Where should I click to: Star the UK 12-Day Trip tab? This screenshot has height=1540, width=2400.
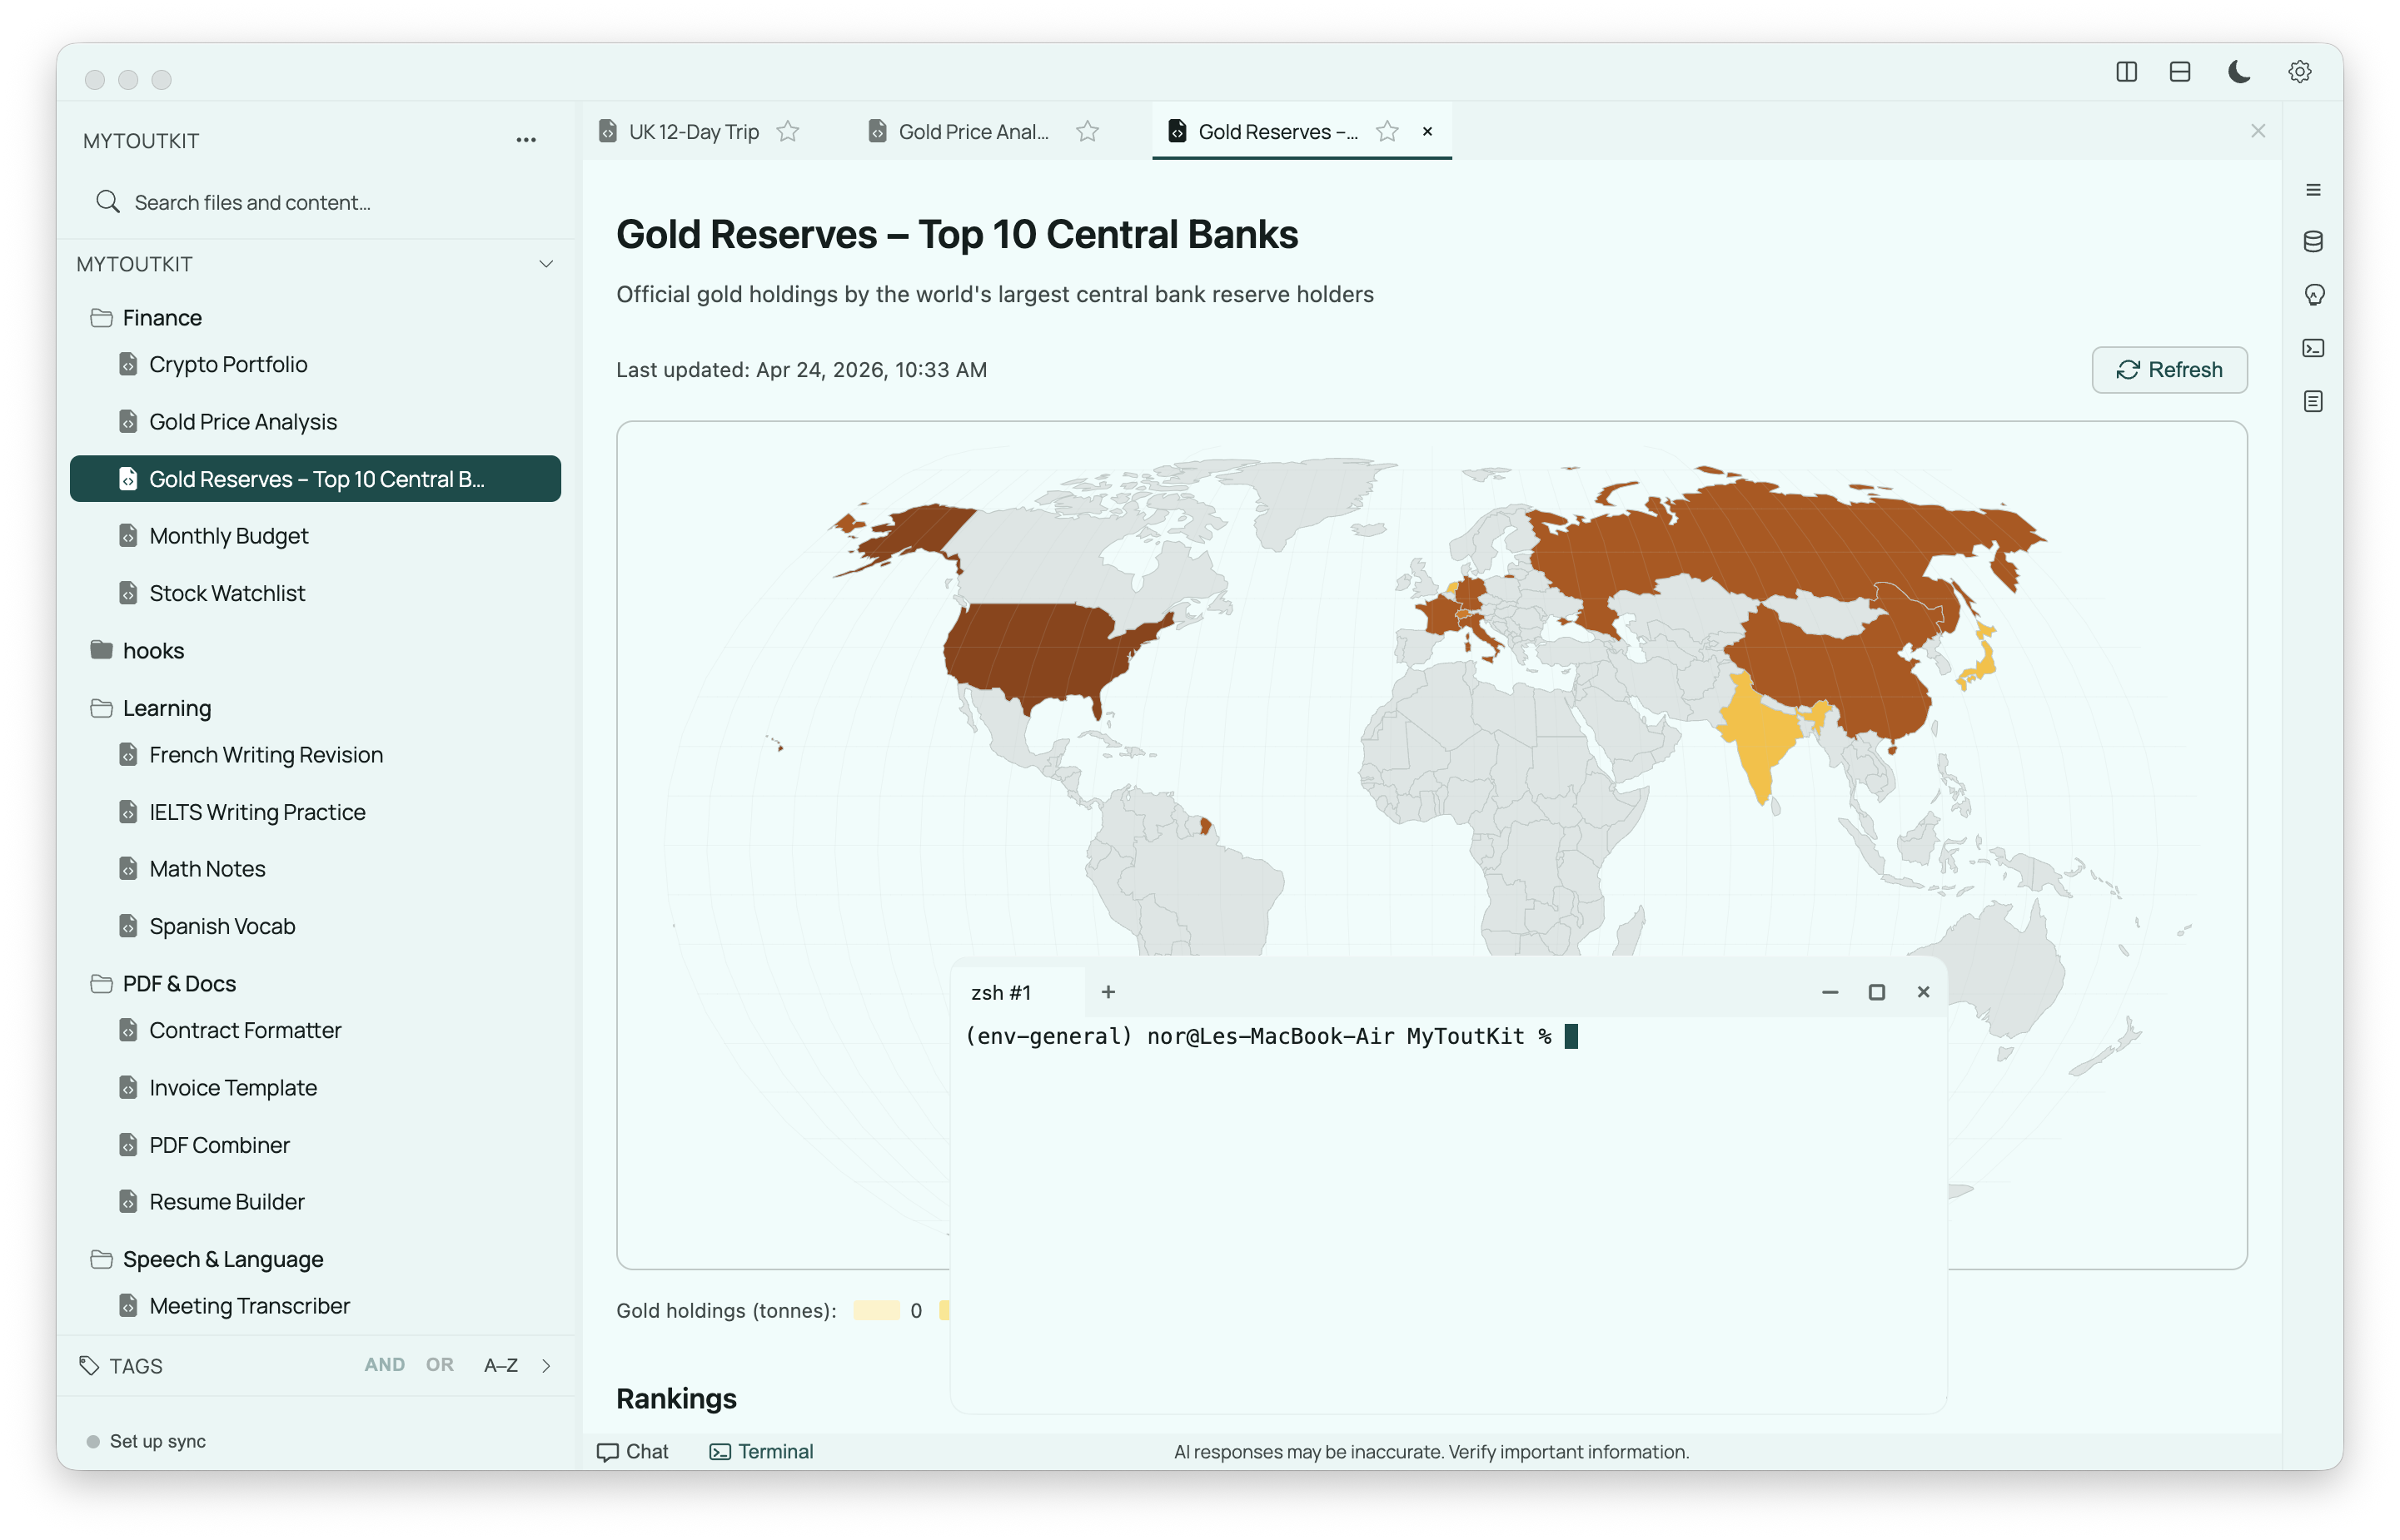point(789,131)
